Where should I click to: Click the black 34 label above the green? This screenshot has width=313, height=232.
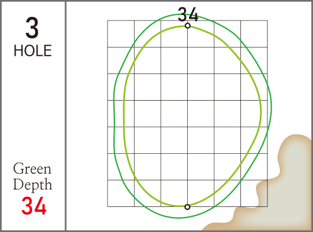188,14
